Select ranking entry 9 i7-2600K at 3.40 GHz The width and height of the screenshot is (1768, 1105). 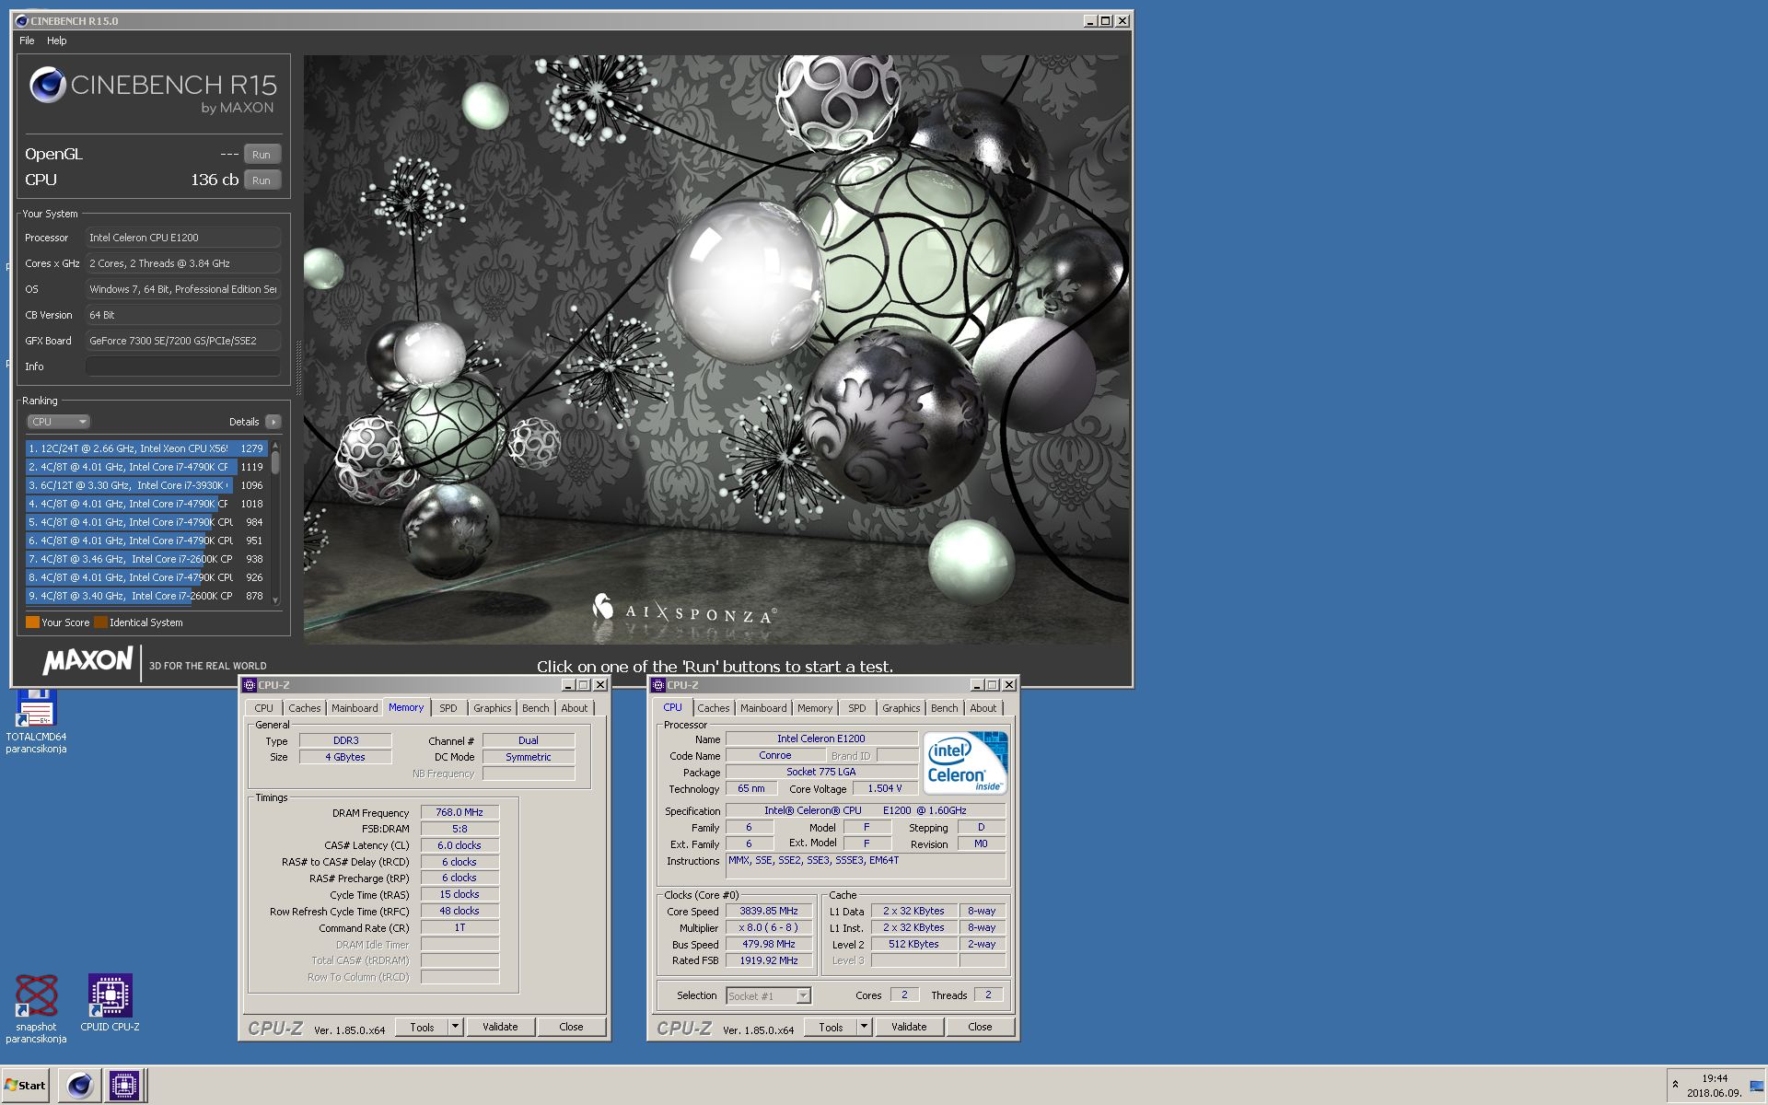(145, 596)
